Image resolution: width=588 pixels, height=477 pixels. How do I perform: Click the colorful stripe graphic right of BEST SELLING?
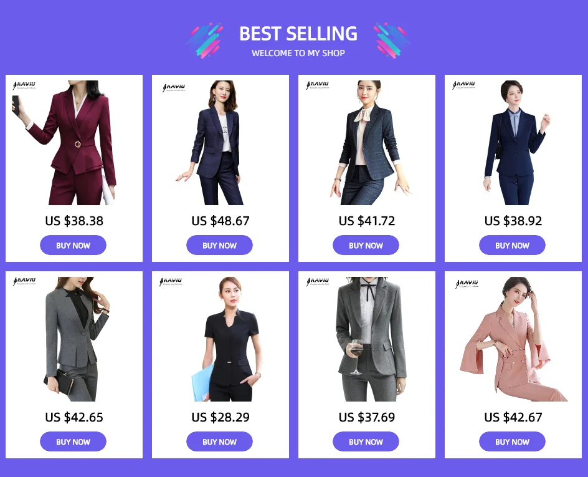point(392,41)
